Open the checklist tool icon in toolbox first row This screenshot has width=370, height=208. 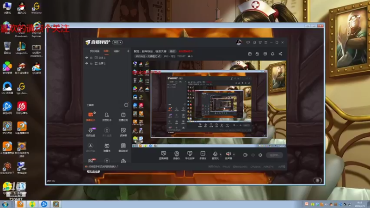123,116
